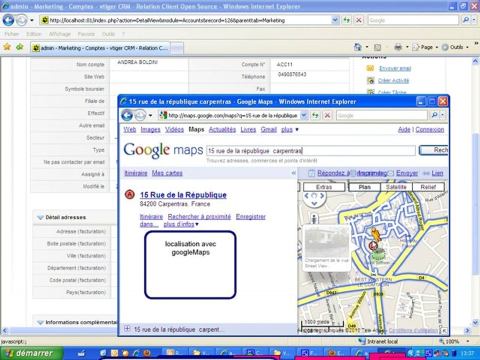Click RSS feeds icon in command bar

[x=378, y=47]
